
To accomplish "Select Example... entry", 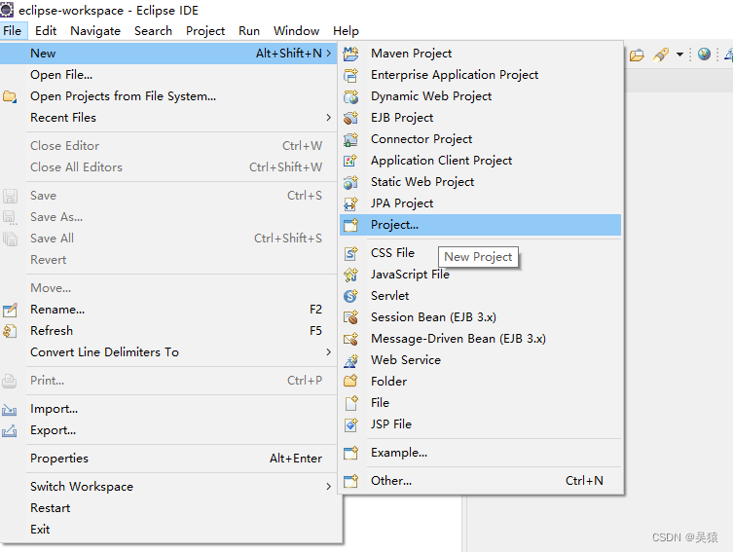I will pyautogui.click(x=481, y=453).
